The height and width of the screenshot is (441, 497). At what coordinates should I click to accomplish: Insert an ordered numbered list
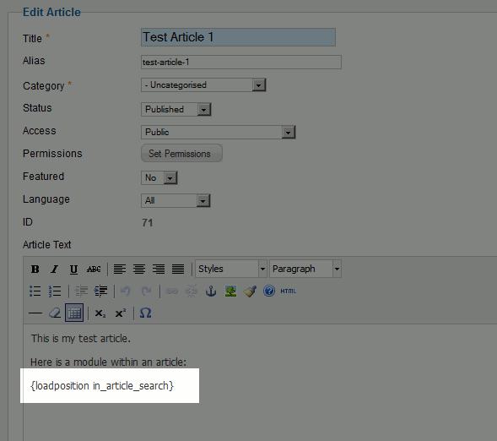tap(55, 291)
